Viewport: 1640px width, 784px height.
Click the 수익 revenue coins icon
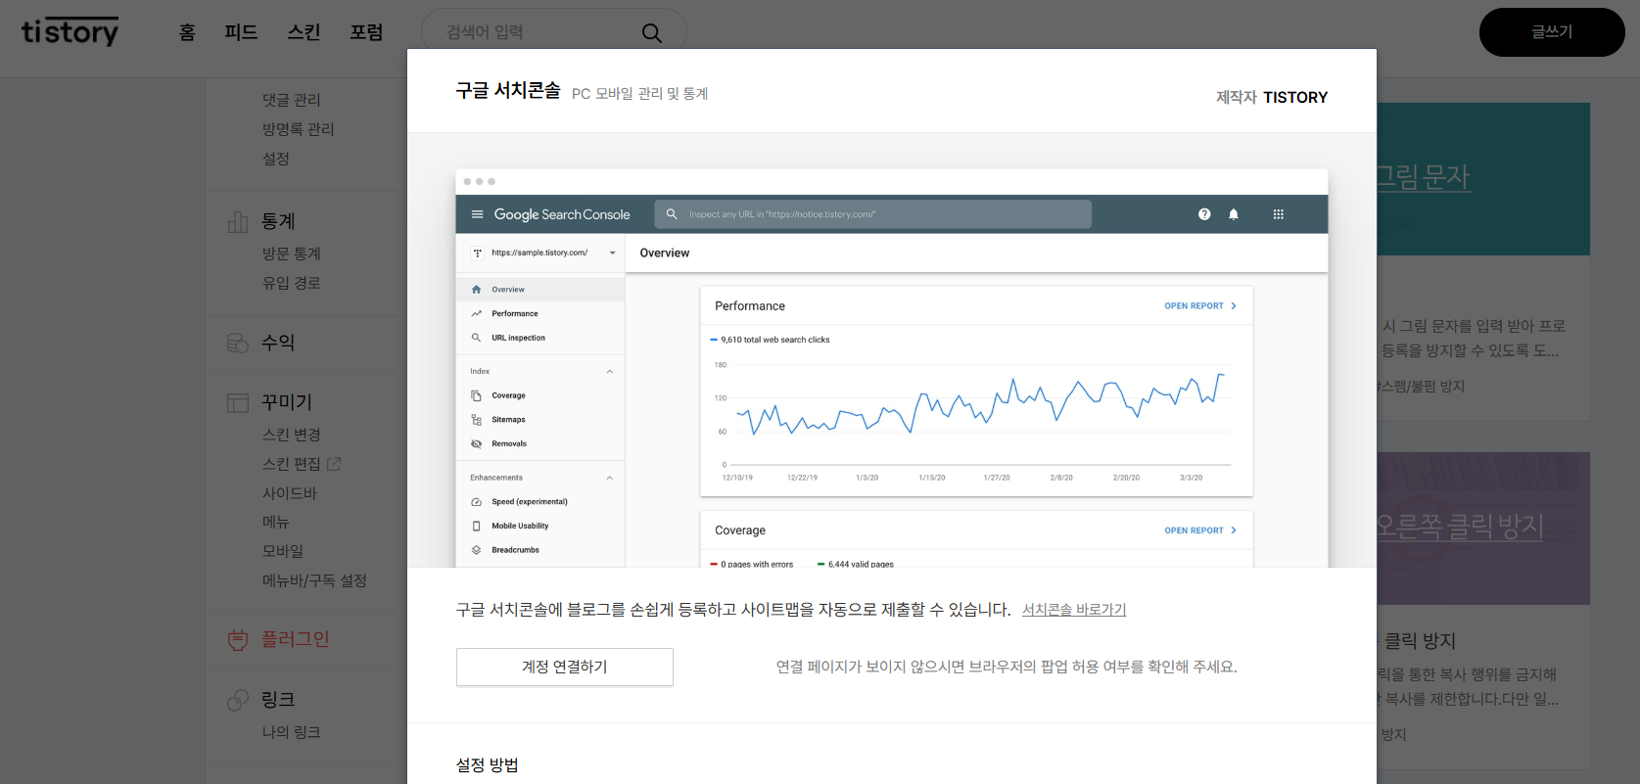pos(238,343)
